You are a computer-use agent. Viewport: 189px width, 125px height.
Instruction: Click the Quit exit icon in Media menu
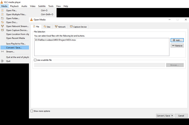point(2,61)
